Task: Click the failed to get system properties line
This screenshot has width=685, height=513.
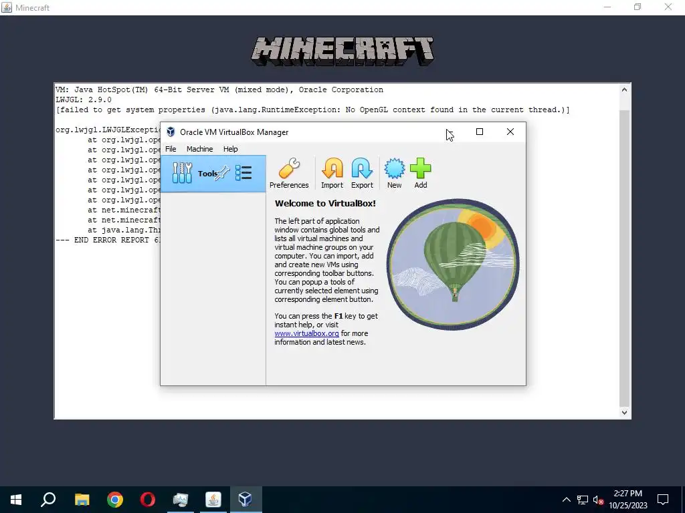Action: [313, 110]
